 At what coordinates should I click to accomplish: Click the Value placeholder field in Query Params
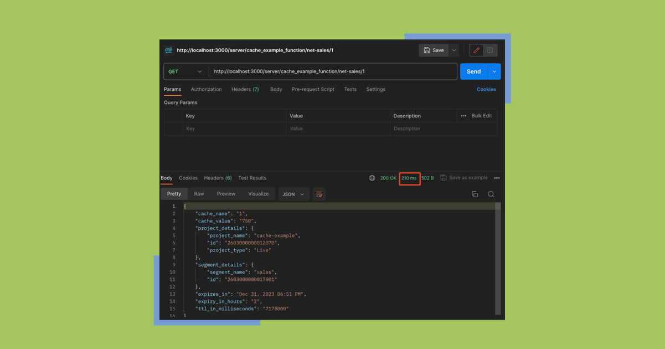[338, 129]
